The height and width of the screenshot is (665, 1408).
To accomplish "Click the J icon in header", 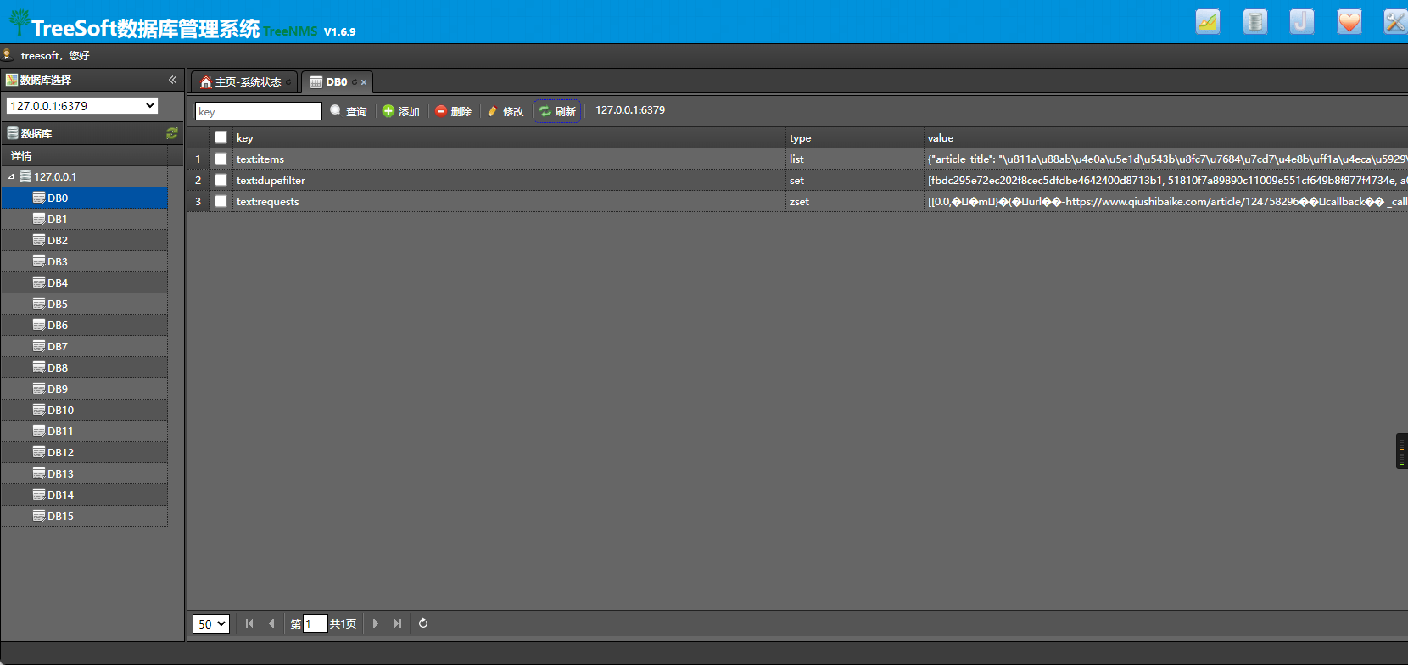I will (x=1302, y=22).
